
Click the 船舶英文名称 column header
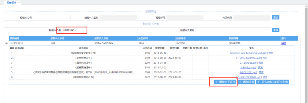coord(116,38)
